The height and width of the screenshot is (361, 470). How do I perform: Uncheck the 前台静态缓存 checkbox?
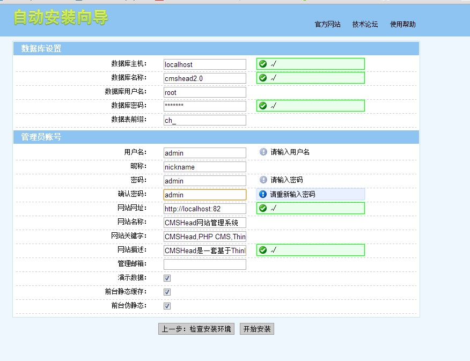[167, 292]
